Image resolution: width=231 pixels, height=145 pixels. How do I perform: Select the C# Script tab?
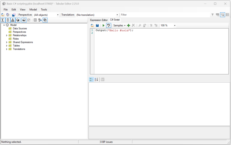(x=115, y=20)
